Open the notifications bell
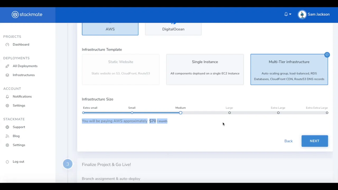Viewport: 338px width, 190px height. 286,14
